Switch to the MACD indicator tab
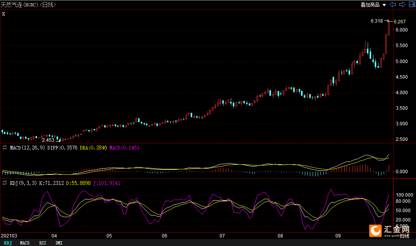This screenshot has width=416, height=246. pos(25,243)
